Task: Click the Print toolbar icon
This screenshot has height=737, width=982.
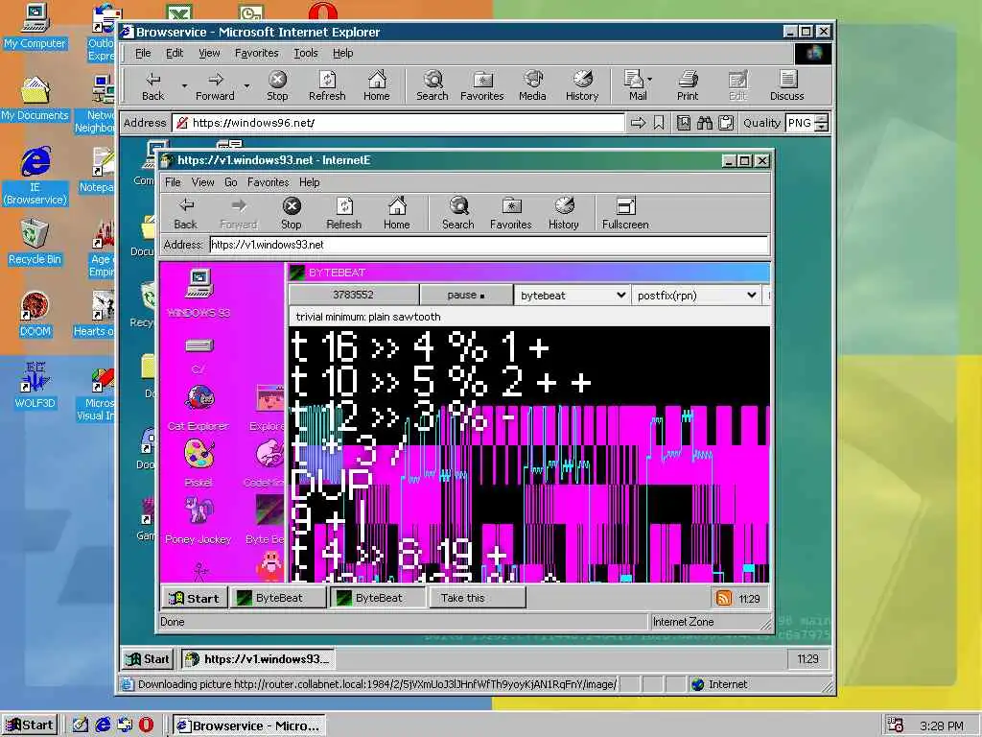Action: [x=687, y=85]
